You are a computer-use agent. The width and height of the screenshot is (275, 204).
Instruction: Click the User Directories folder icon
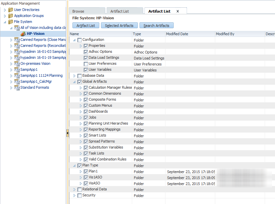[x=11, y=10]
